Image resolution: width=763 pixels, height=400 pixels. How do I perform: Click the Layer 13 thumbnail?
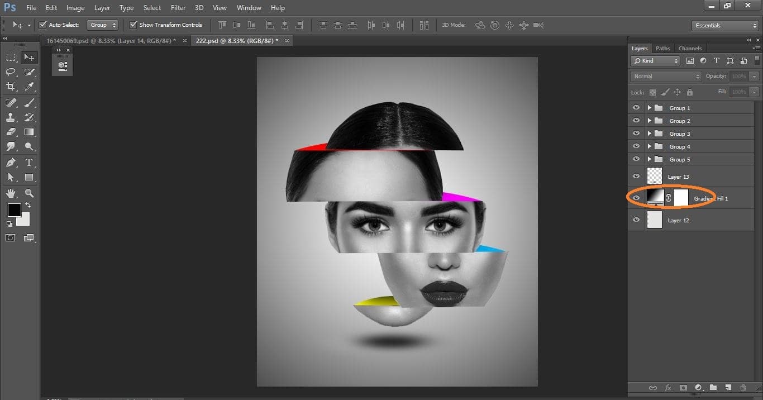[654, 176]
